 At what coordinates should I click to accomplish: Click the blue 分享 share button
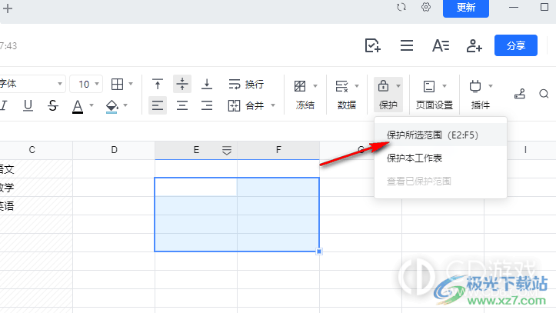point(516,46)
